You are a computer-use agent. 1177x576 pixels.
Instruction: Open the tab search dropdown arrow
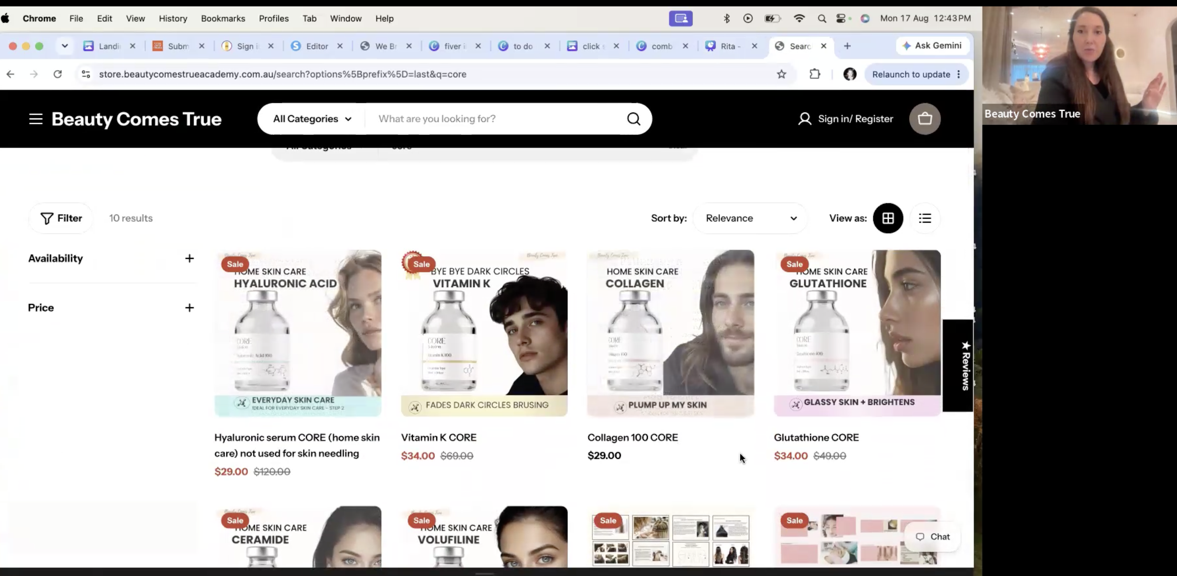[65, 46]
